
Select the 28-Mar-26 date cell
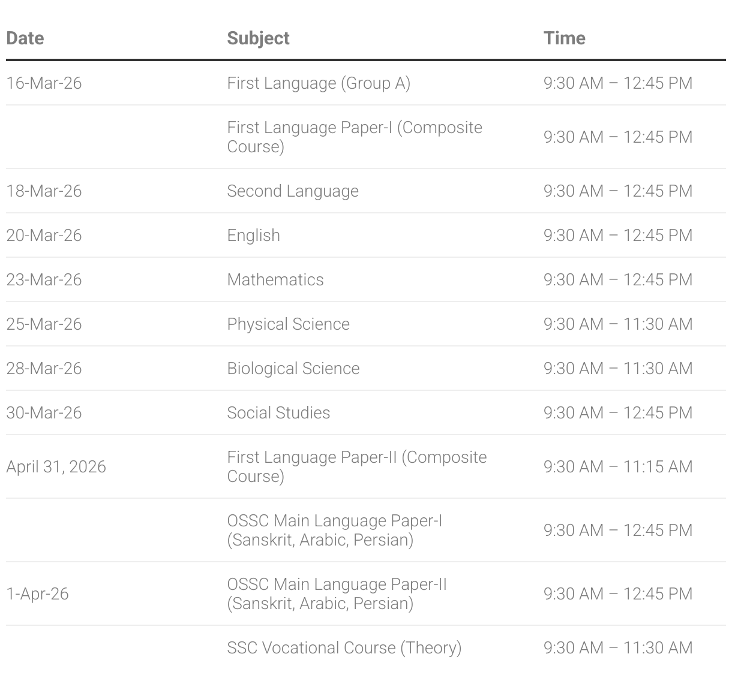pyautogui.click(x=44, y=368)
